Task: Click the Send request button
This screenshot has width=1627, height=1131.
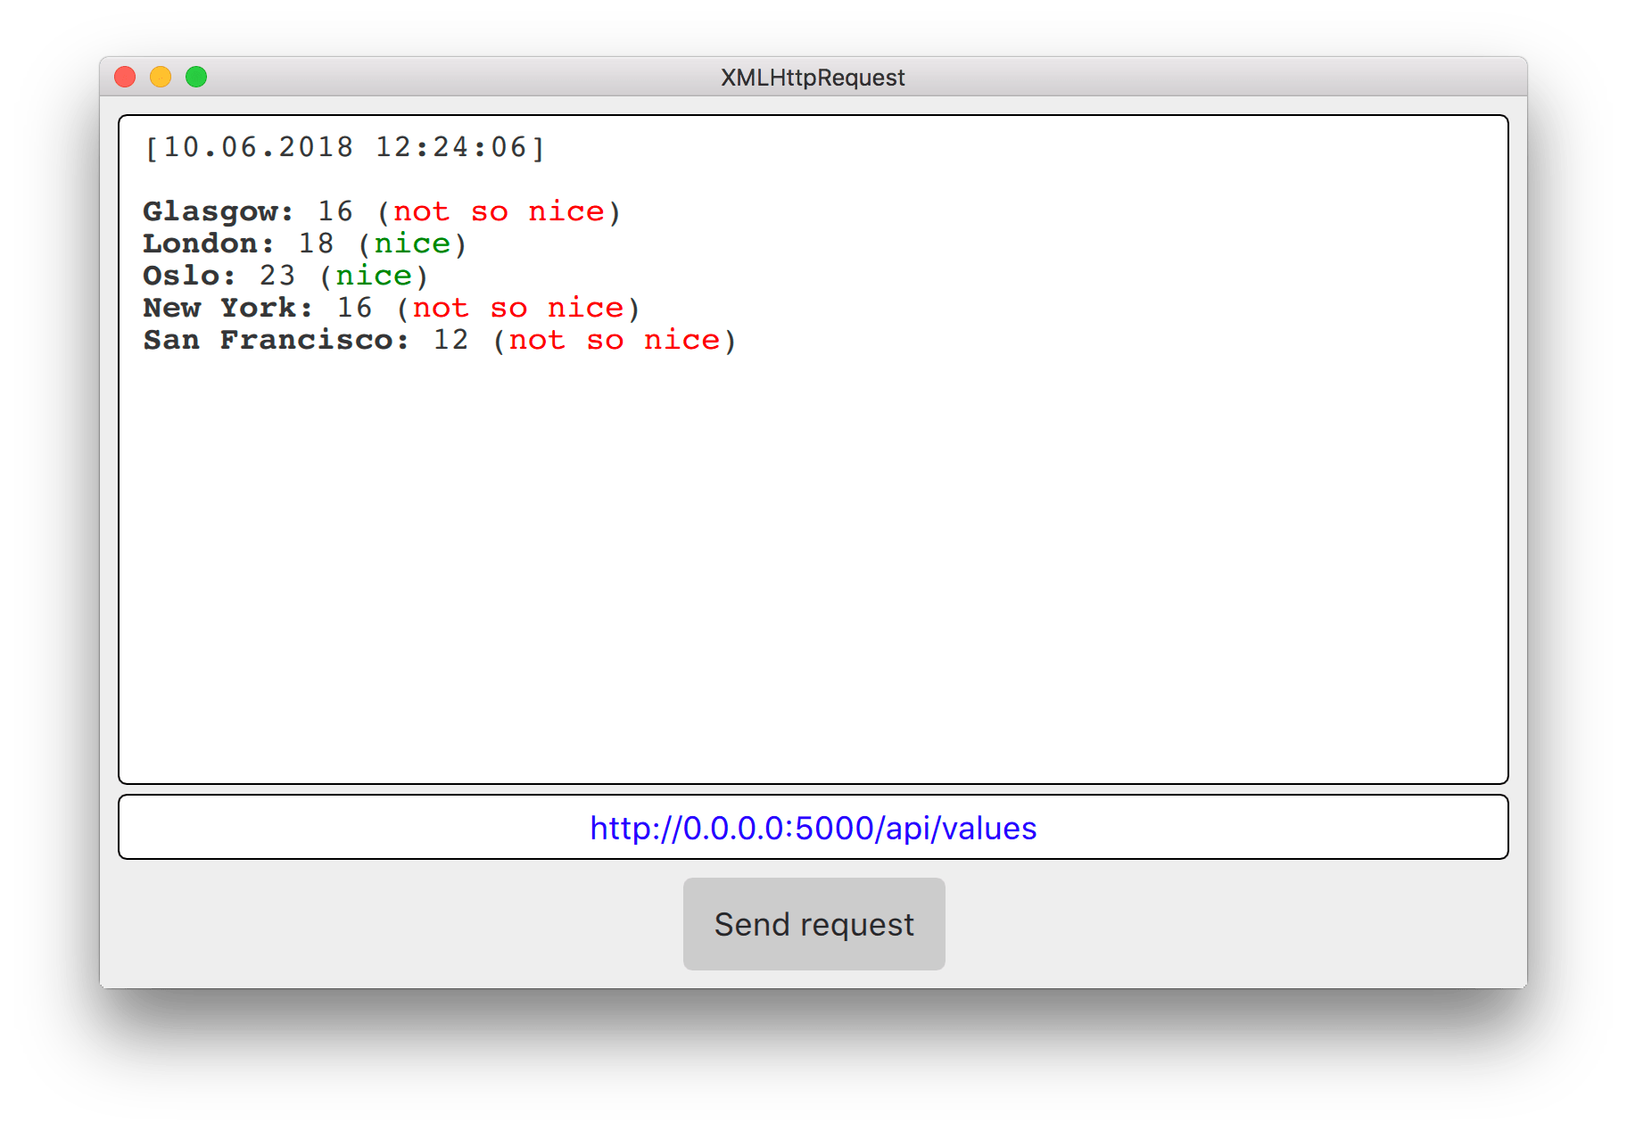Action: pyautogui.click(x=813, y=923)
